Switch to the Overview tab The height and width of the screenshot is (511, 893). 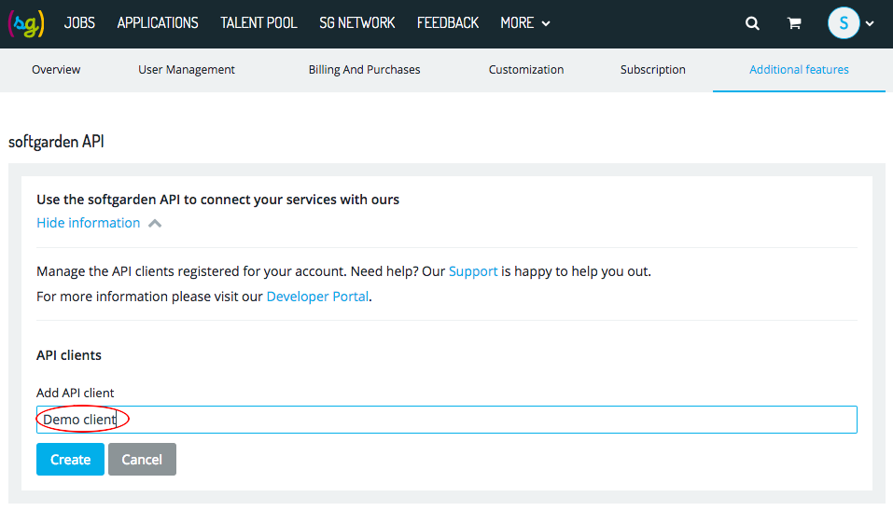point(56,69)
